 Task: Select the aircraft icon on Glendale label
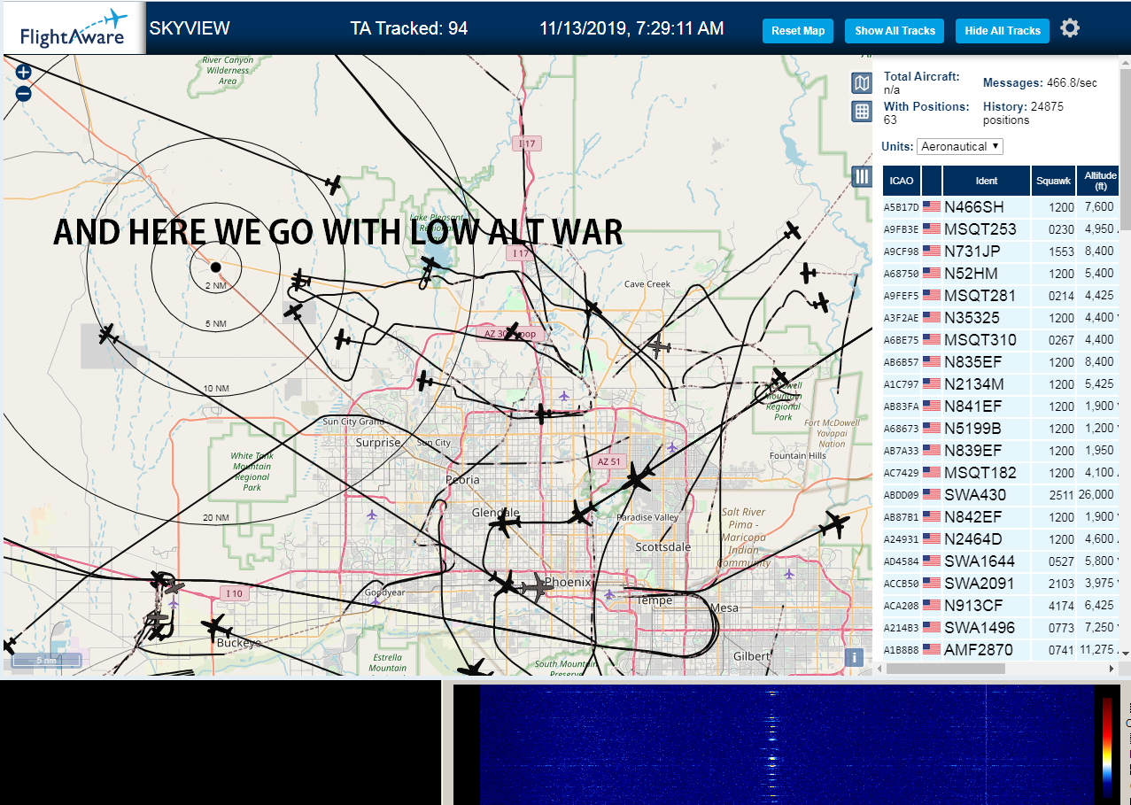(x=503, y=524)
